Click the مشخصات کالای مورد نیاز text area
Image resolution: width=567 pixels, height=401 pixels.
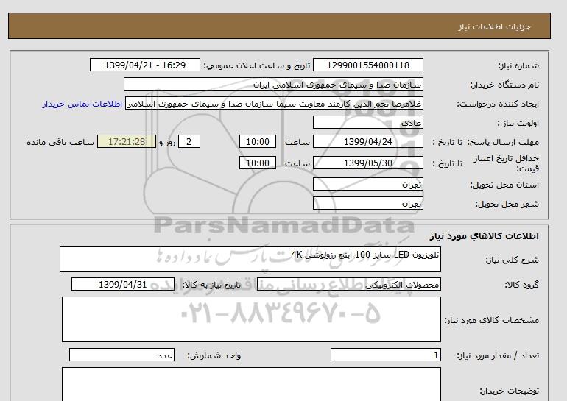coord(250,319)
